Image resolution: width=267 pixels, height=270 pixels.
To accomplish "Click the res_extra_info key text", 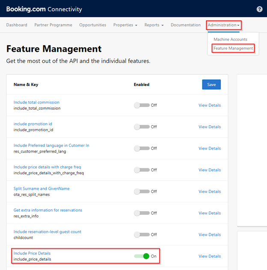I will tap(26, 216).
